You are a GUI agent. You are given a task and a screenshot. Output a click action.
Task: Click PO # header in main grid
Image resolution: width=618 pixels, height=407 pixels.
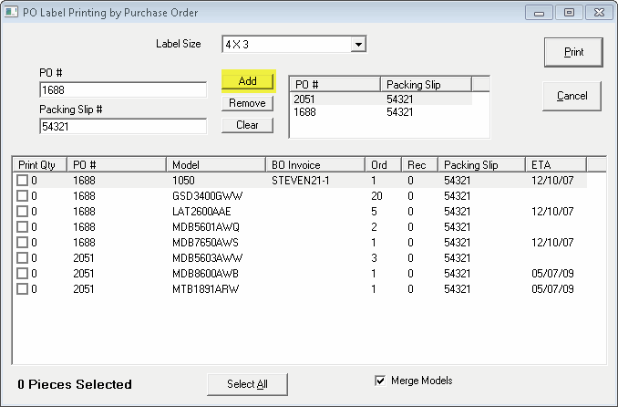coord(117,164)
